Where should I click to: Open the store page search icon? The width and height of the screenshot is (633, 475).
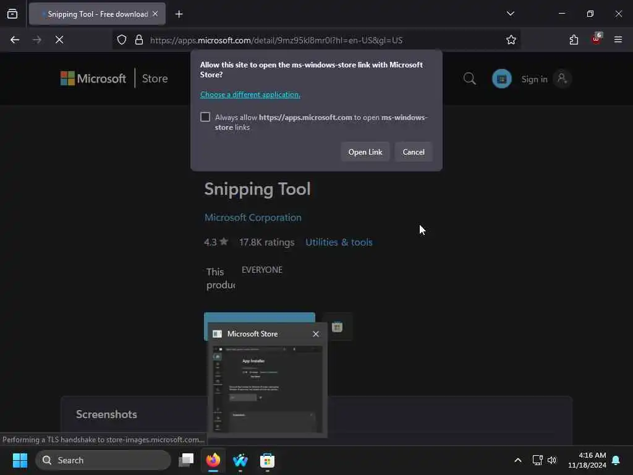coord(469,79)
